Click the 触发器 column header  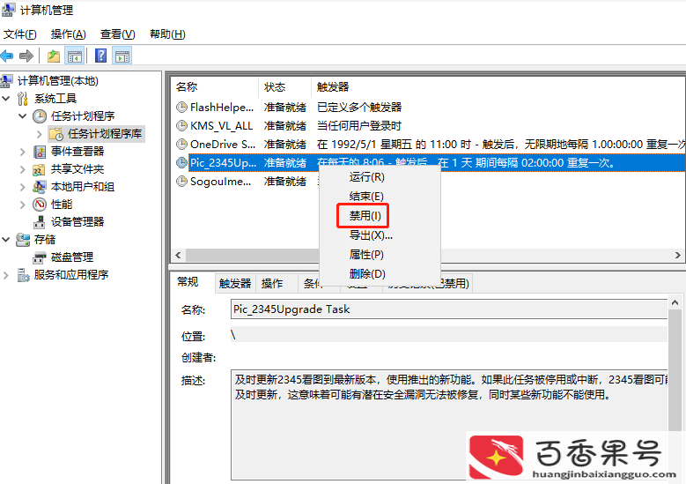click(x=498, y=87)
